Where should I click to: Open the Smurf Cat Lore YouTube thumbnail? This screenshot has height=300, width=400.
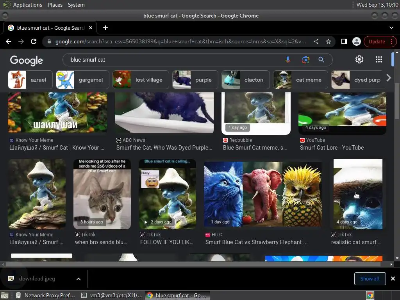[x=342, y=113]
